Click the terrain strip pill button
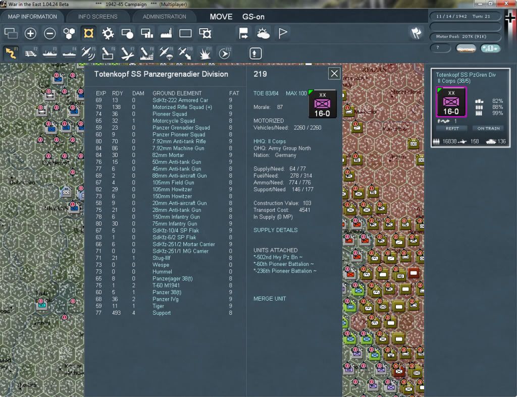The image size is (517, 397). pos(466,48)
